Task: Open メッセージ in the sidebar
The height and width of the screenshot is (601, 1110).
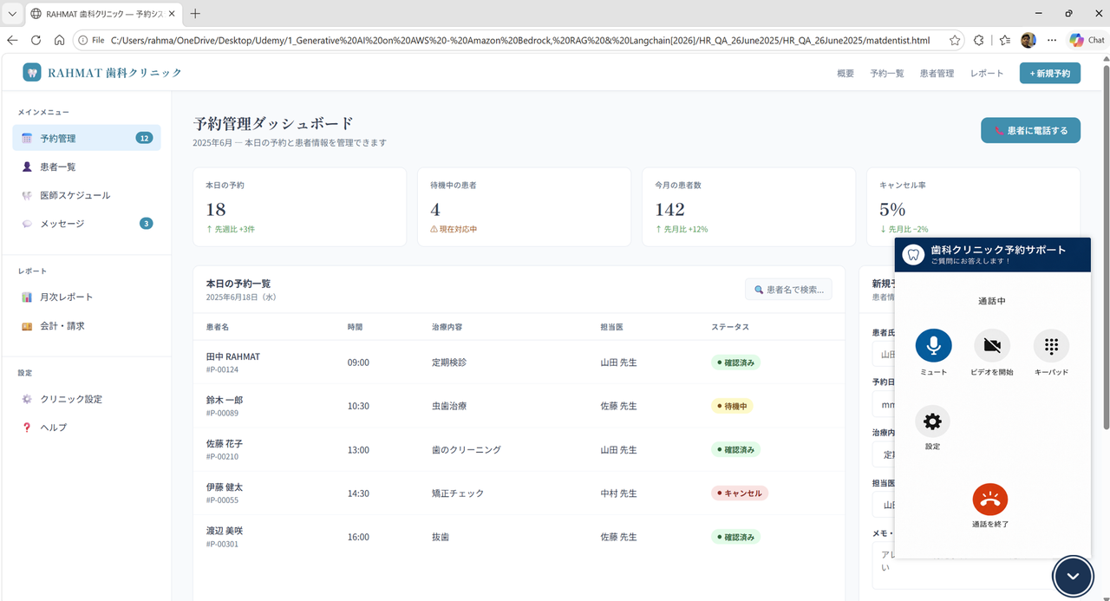Action: (x=87, y=224)
